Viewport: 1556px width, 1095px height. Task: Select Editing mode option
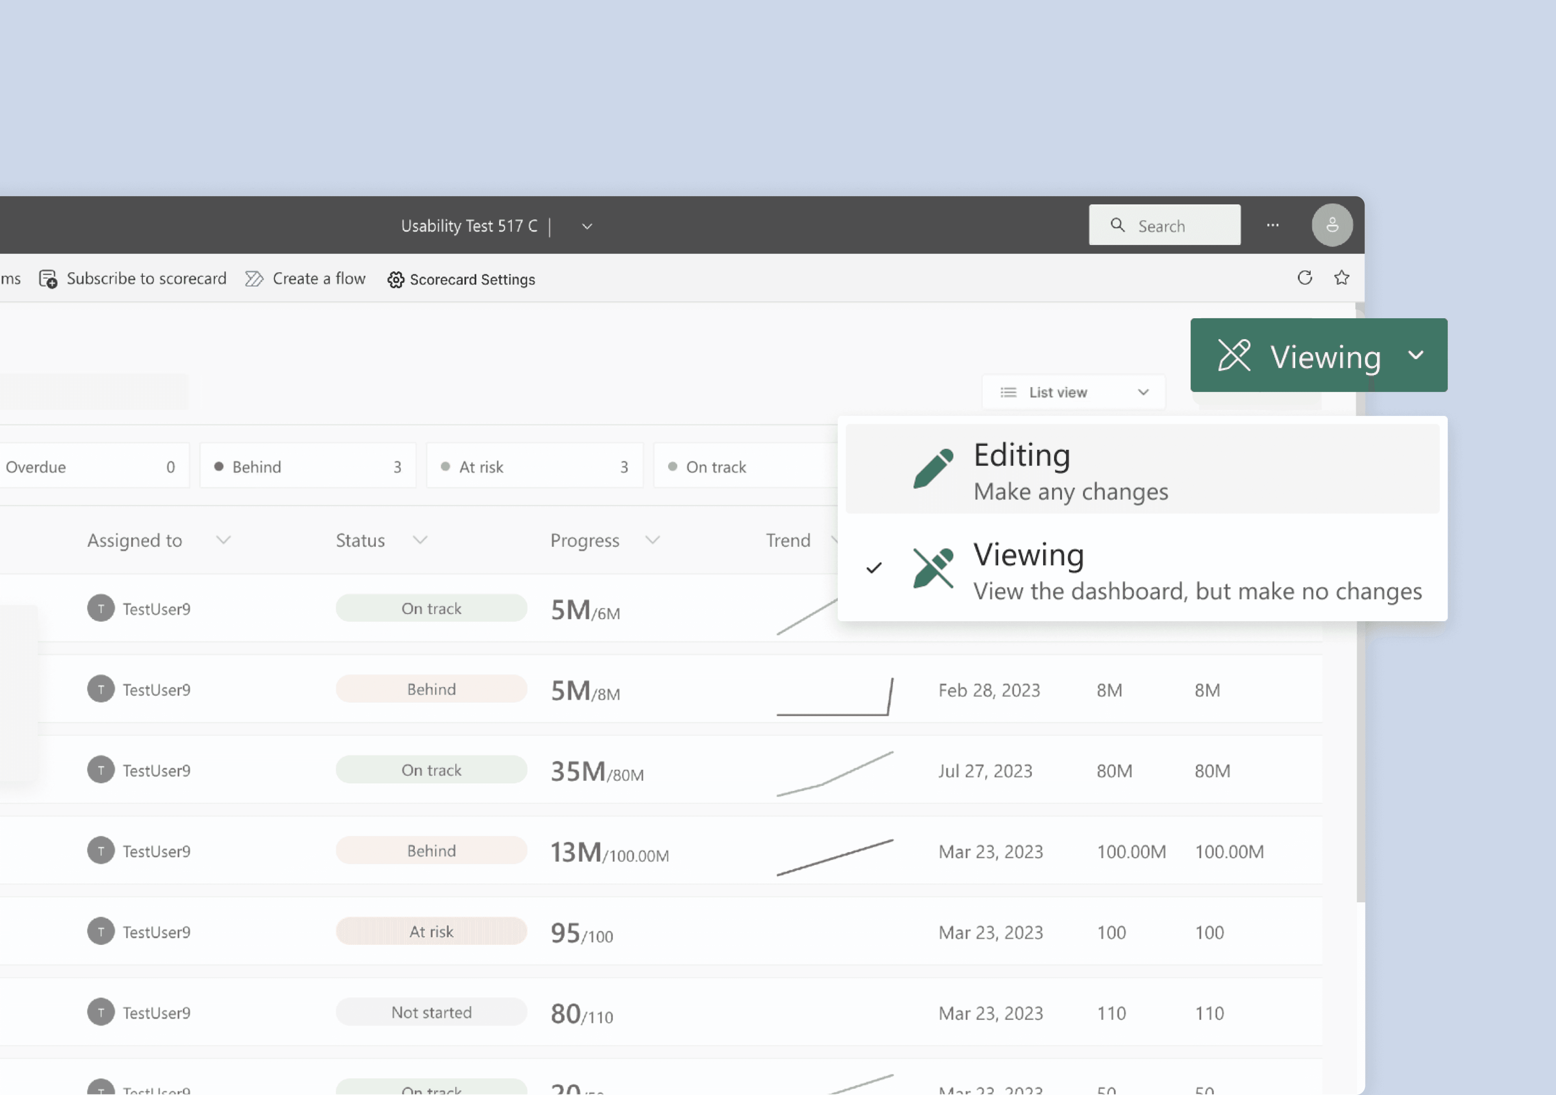[1142, 469]
